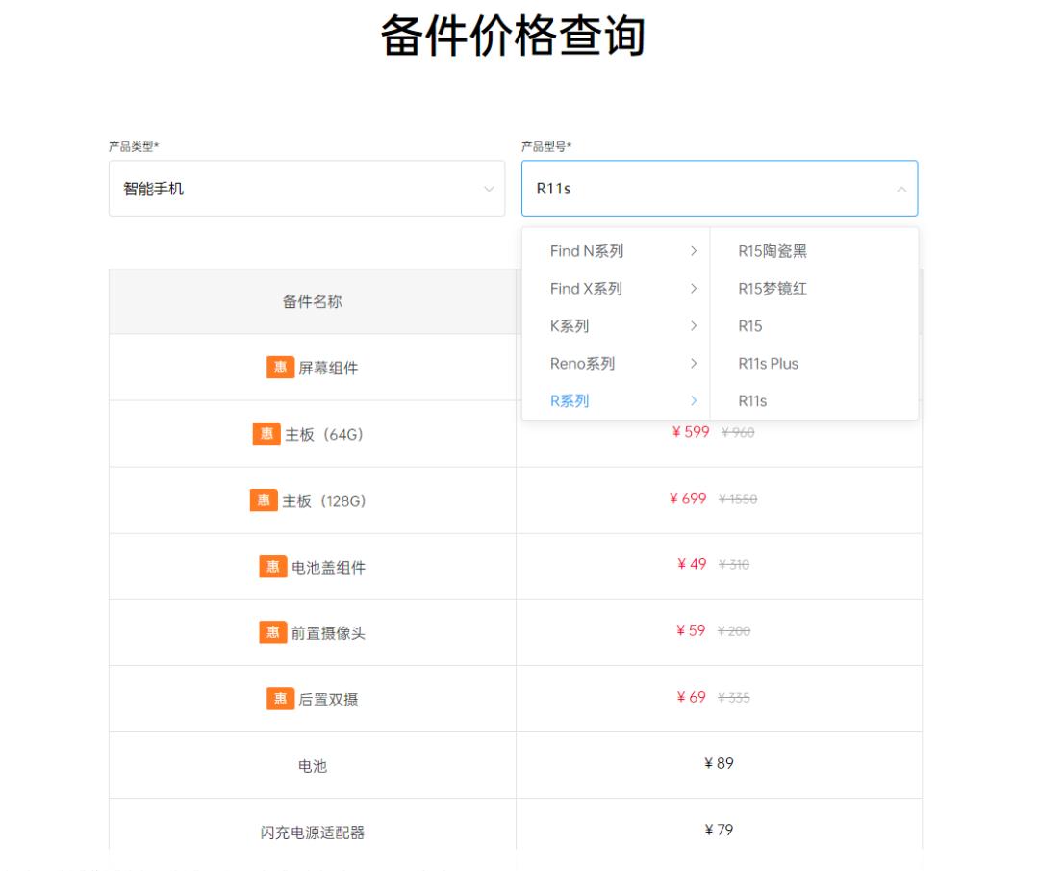The width and height of the screenshot is (1039, 871).
Task: Click the 备件价格查询 page heading
Action: tap(513, 36)
